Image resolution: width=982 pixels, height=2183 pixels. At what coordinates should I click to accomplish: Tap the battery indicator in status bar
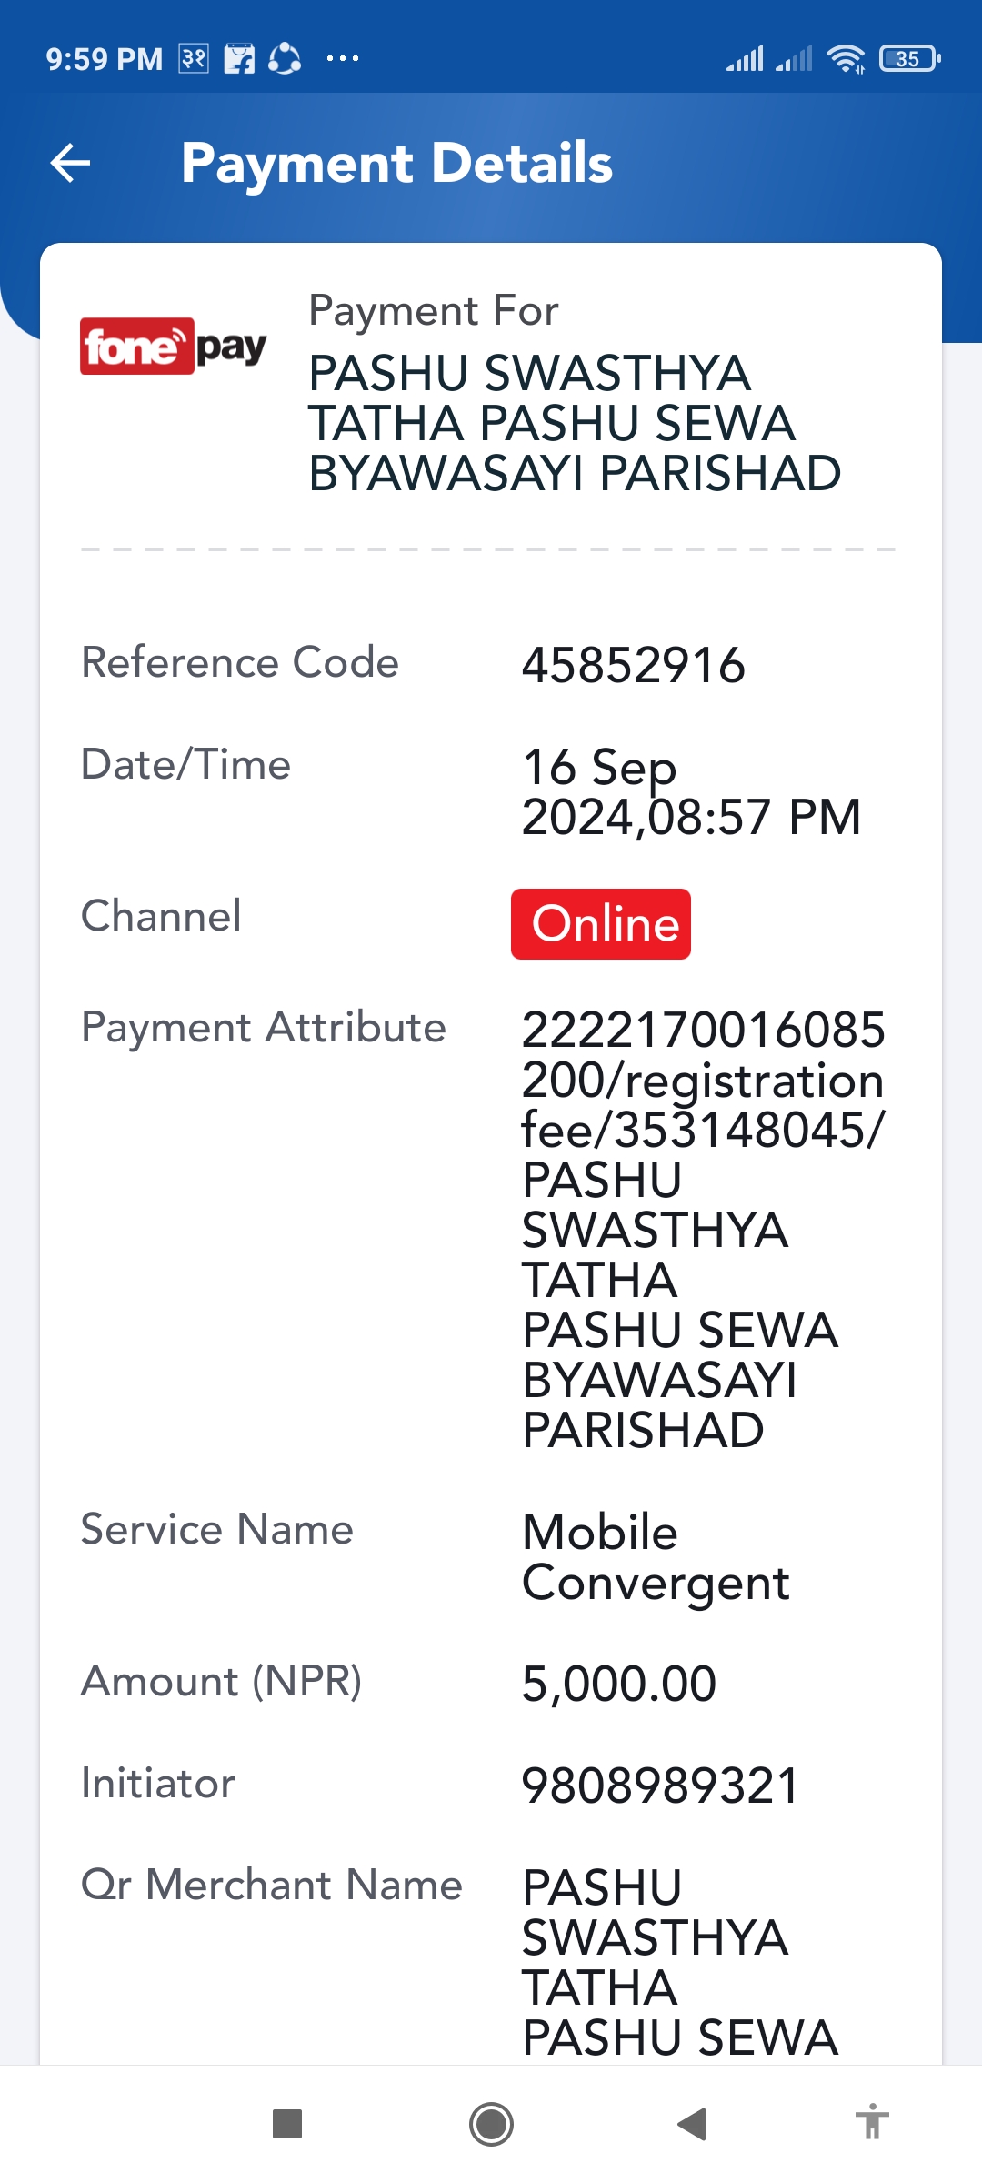[909, 59]
